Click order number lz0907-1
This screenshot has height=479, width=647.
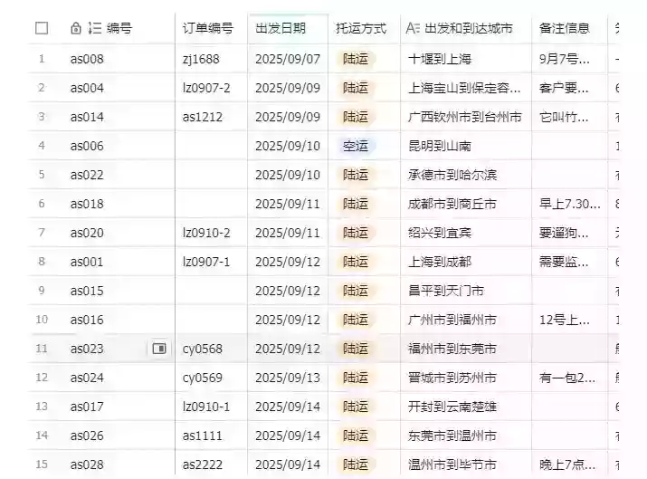pos(206,262)
